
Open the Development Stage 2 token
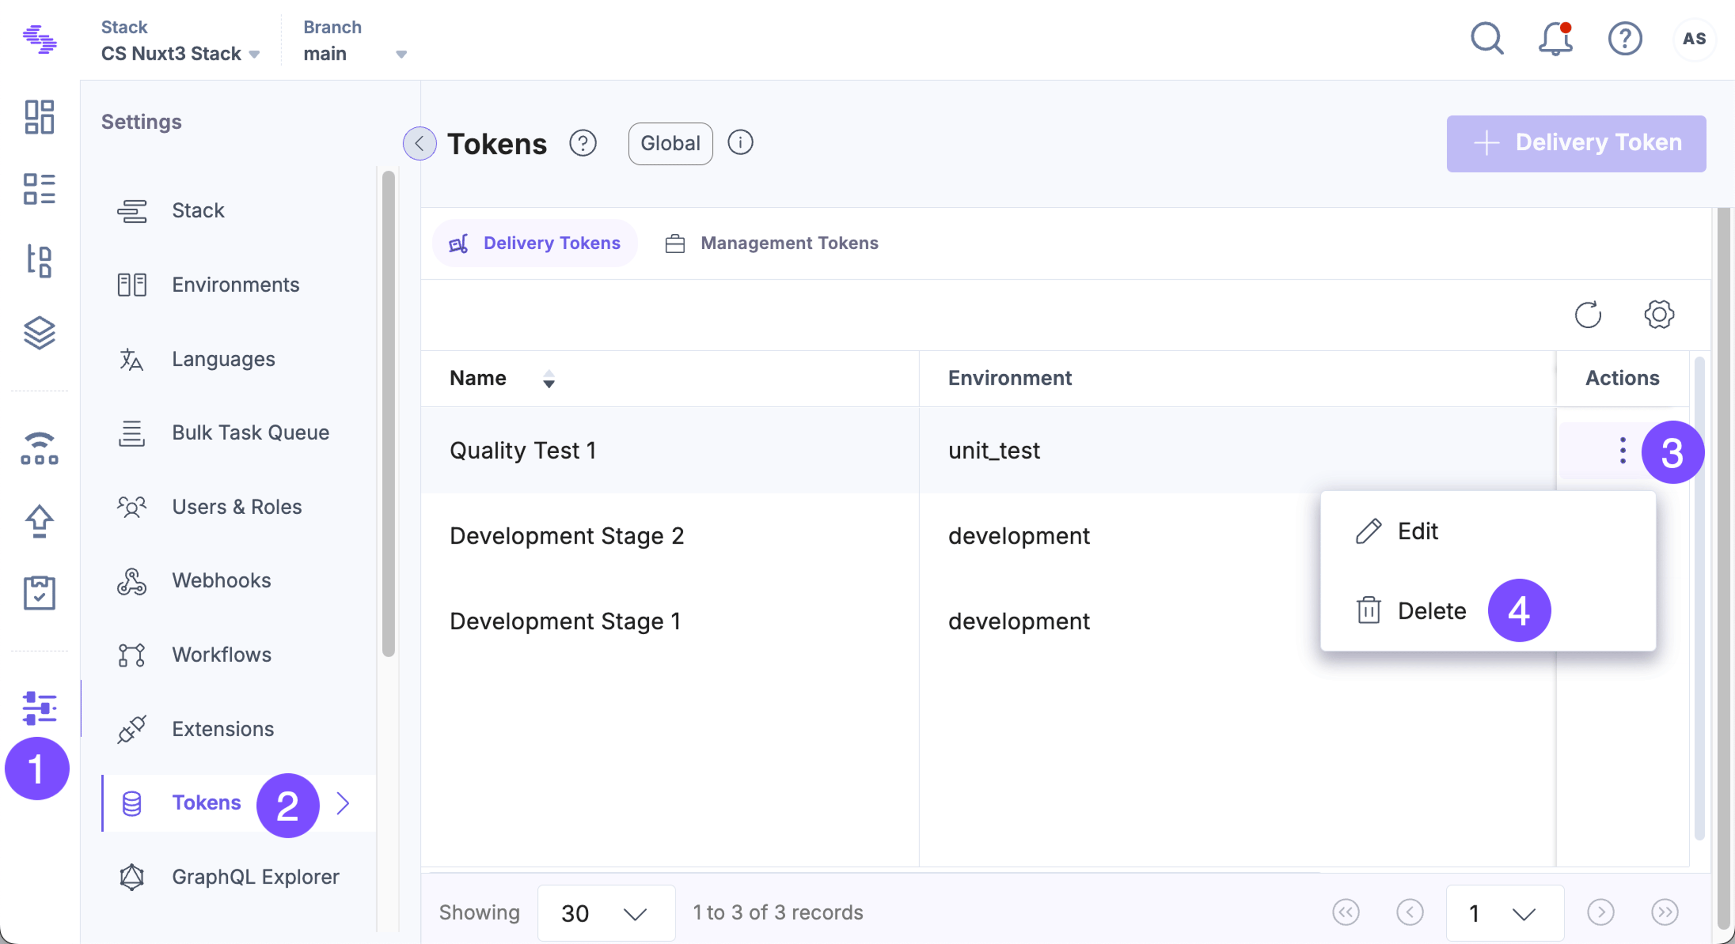click(567, 535)
